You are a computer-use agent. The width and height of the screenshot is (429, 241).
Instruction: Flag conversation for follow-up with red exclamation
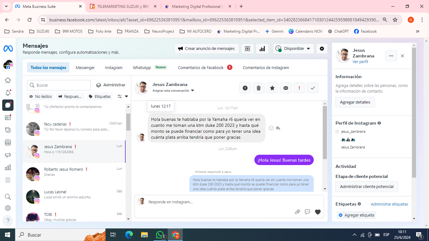point(299,88)
